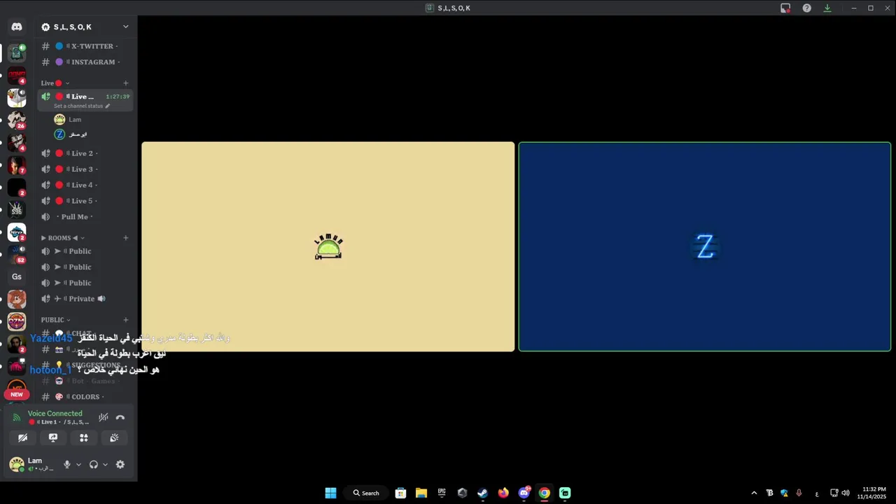Deafen audio with the headphones icon
Screen dimensions: 896x504
(94, 464)
